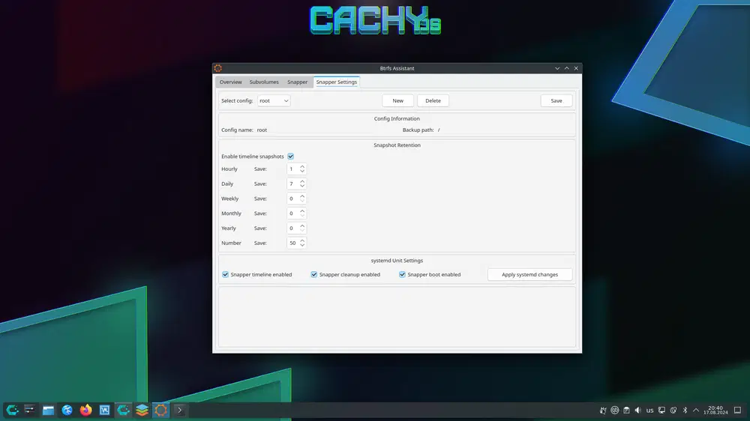750x421 pixels.
Task: Decrease the Number save count
Action: tap(302, 246)
